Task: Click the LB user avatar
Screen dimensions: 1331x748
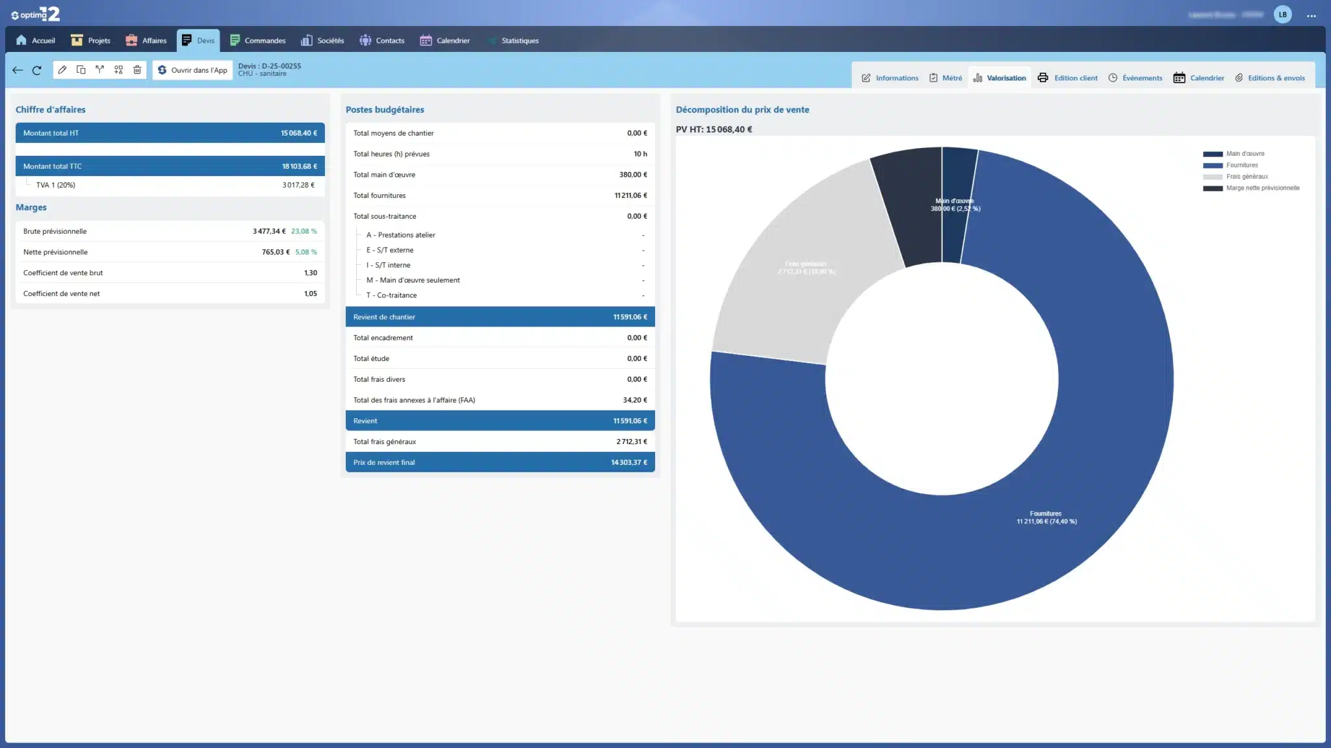Action: click(1282, 15)
